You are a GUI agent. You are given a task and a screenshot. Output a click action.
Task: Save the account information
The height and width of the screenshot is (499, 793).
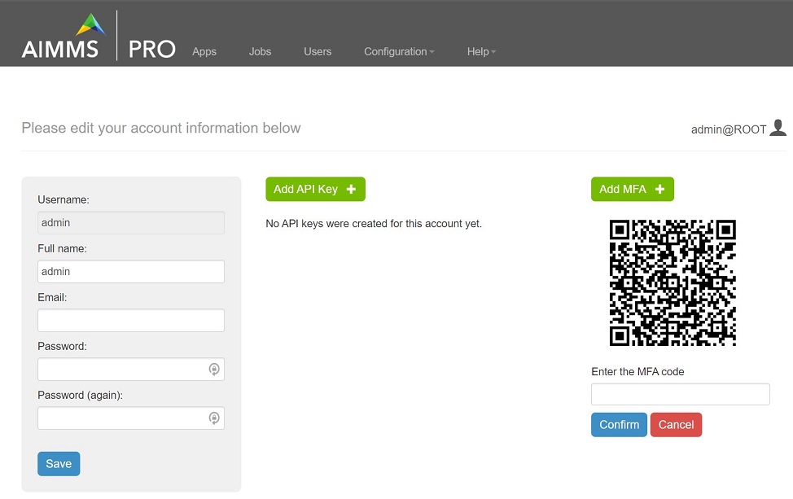point(59,464)
